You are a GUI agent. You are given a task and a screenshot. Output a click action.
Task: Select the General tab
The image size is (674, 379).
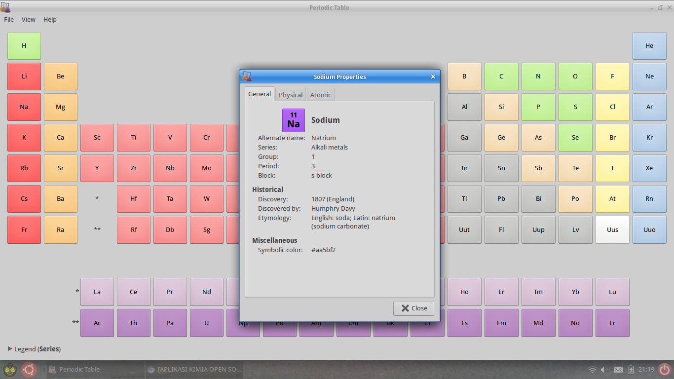coord(260,94)
